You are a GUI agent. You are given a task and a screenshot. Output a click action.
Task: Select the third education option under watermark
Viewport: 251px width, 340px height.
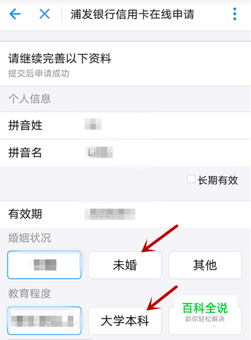(x=205, y=321)
